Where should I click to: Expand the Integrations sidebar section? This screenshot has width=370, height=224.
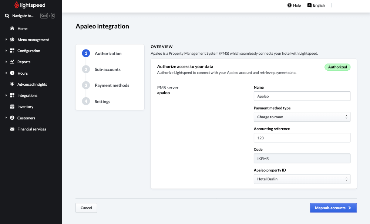[6, 95]
